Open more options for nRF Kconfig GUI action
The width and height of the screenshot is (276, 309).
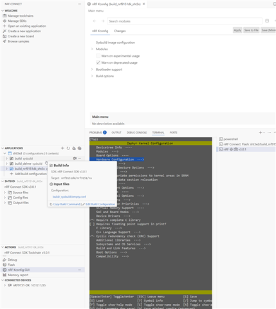coord(80,270)
